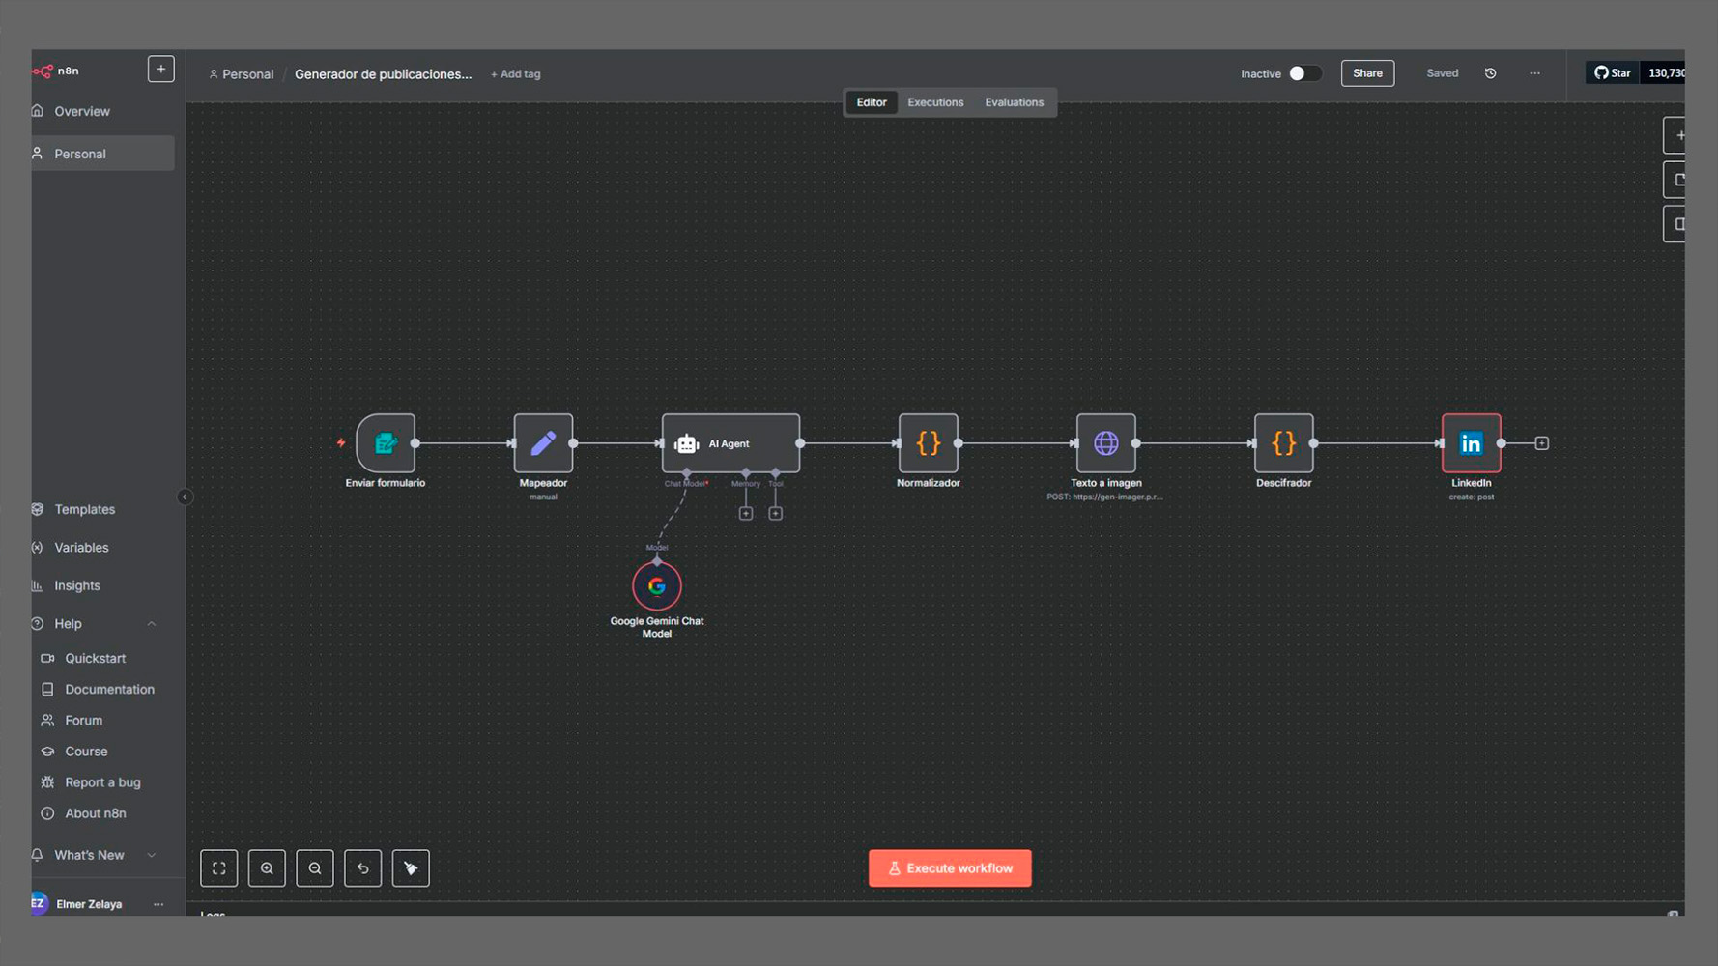The width and height of the screenshot is (1718, 966).
Task: Open workflow version history
Action: pyautogui.click(x=1490, y=72)
